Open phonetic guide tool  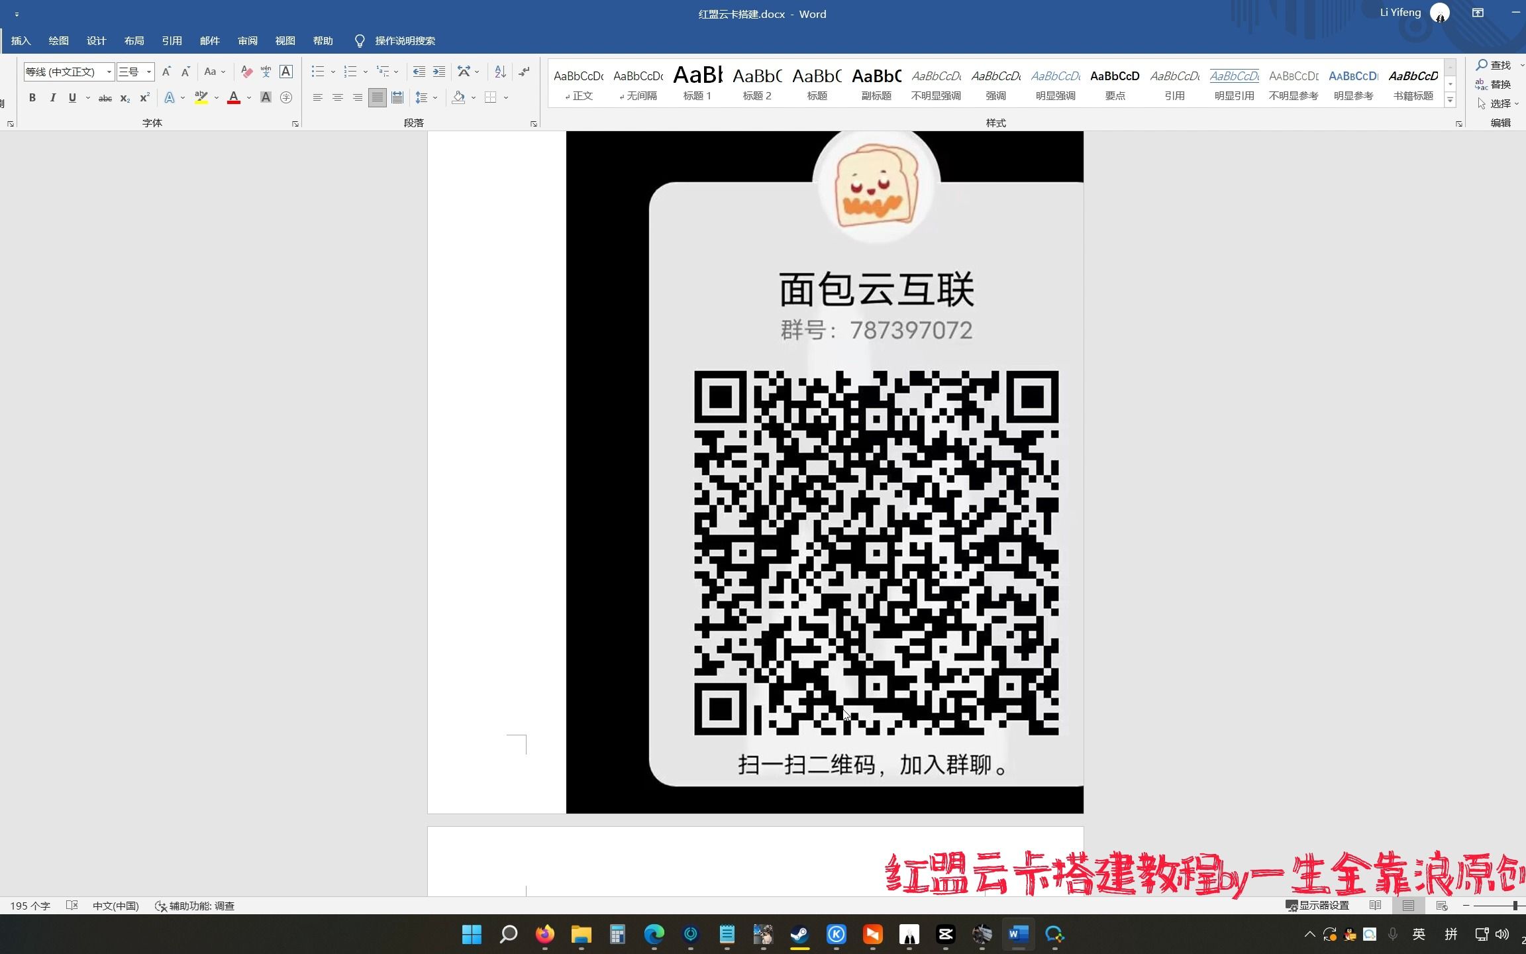[x=266, y=72]
